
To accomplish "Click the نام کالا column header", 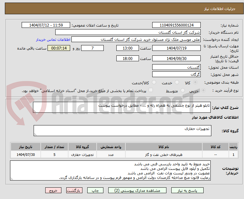I will click(x=164, y=147).
